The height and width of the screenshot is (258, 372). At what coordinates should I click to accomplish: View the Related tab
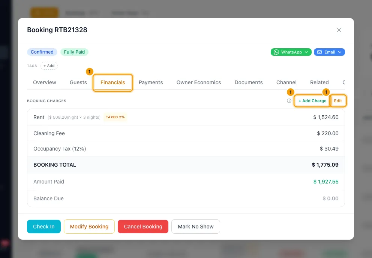(x=319, y=82)
